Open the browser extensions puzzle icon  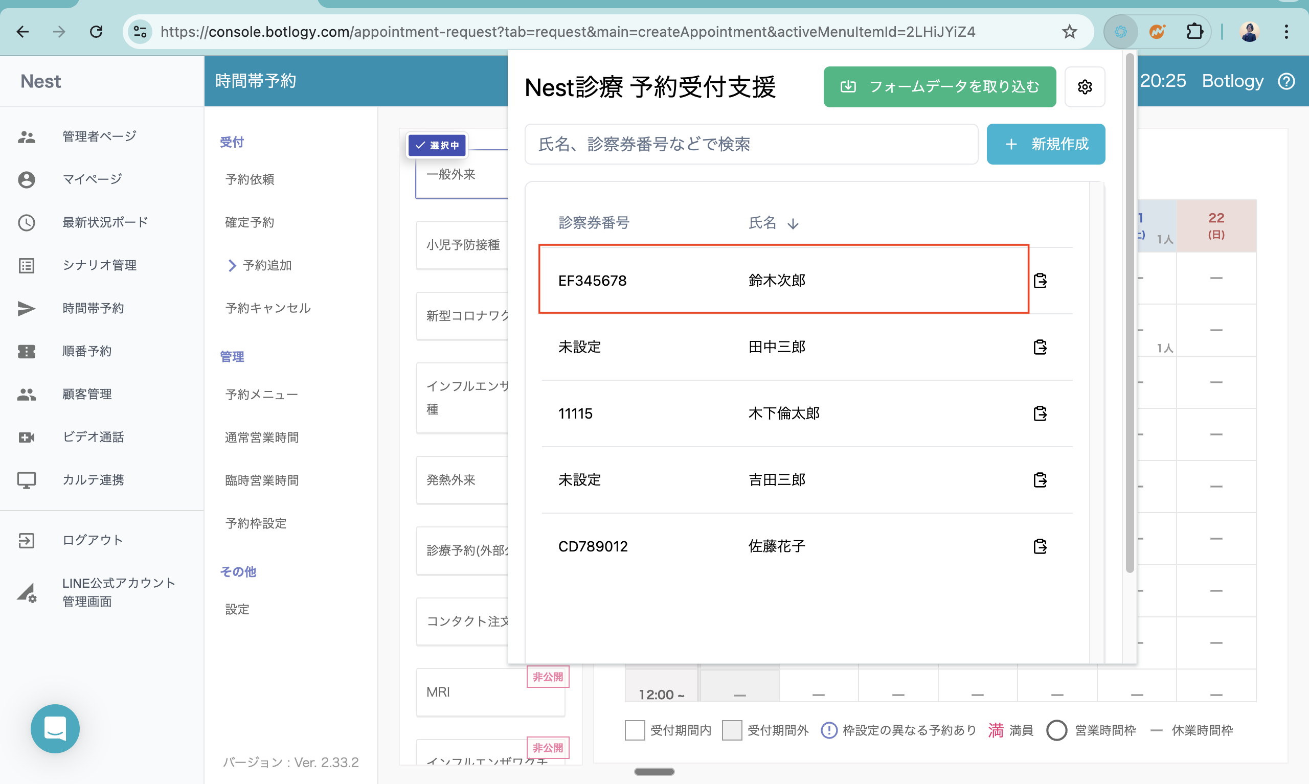coord(1194,32)
